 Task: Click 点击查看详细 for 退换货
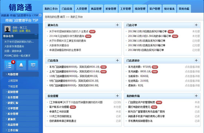pyautogui.click(x=192, y=85)
